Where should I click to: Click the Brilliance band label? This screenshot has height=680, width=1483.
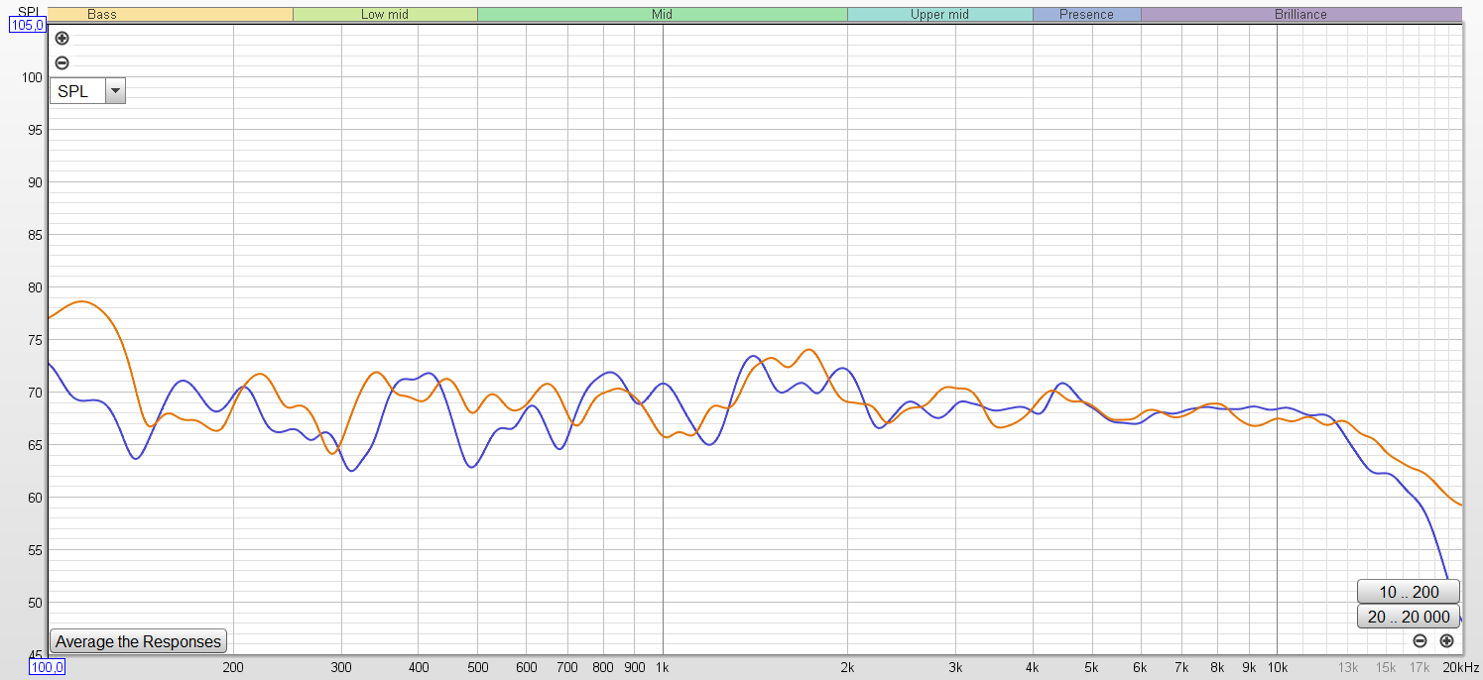pos(1300,15)
